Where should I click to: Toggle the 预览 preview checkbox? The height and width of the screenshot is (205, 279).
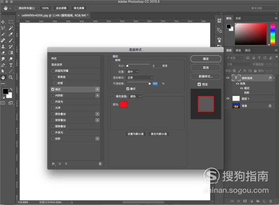[199, 84]
